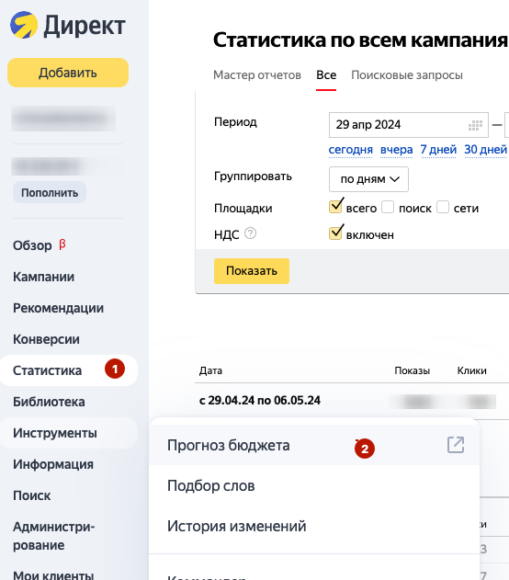
Task: Open Мои клиенты sidebar item
Action: 53,574
